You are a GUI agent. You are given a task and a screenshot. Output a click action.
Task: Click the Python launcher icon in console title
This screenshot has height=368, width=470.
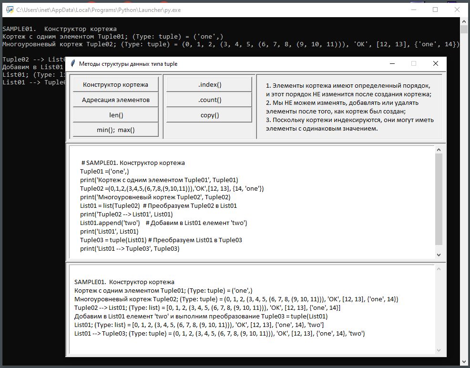[9, 9]
